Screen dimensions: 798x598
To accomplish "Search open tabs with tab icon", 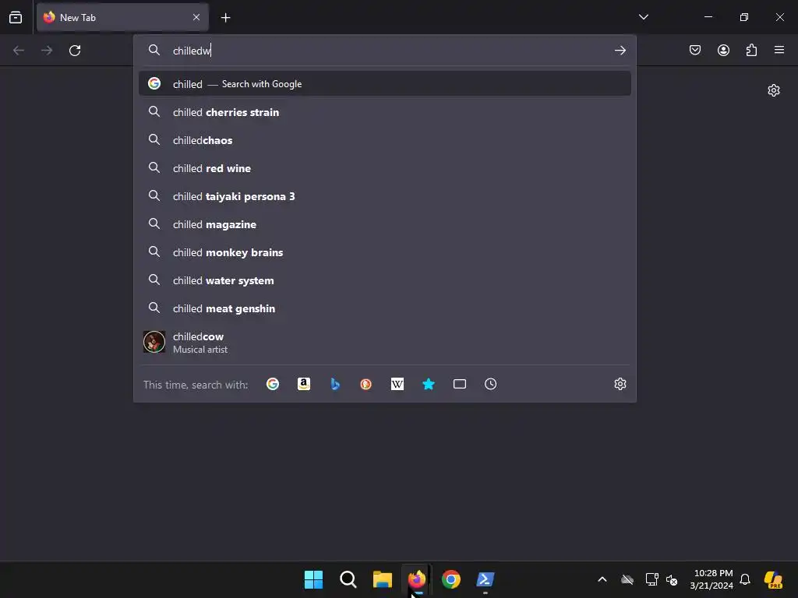I will point(460,384).
